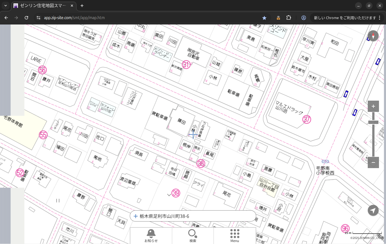Click the address field 栃木県足利市山川町38-6
Screen dimensions: 386x244
click(193, 216)
